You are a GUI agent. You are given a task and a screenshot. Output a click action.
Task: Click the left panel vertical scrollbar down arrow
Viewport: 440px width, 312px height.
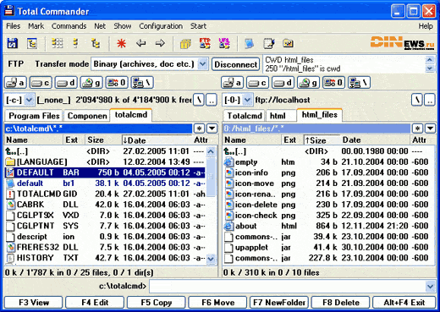click(x=211, y=259)
